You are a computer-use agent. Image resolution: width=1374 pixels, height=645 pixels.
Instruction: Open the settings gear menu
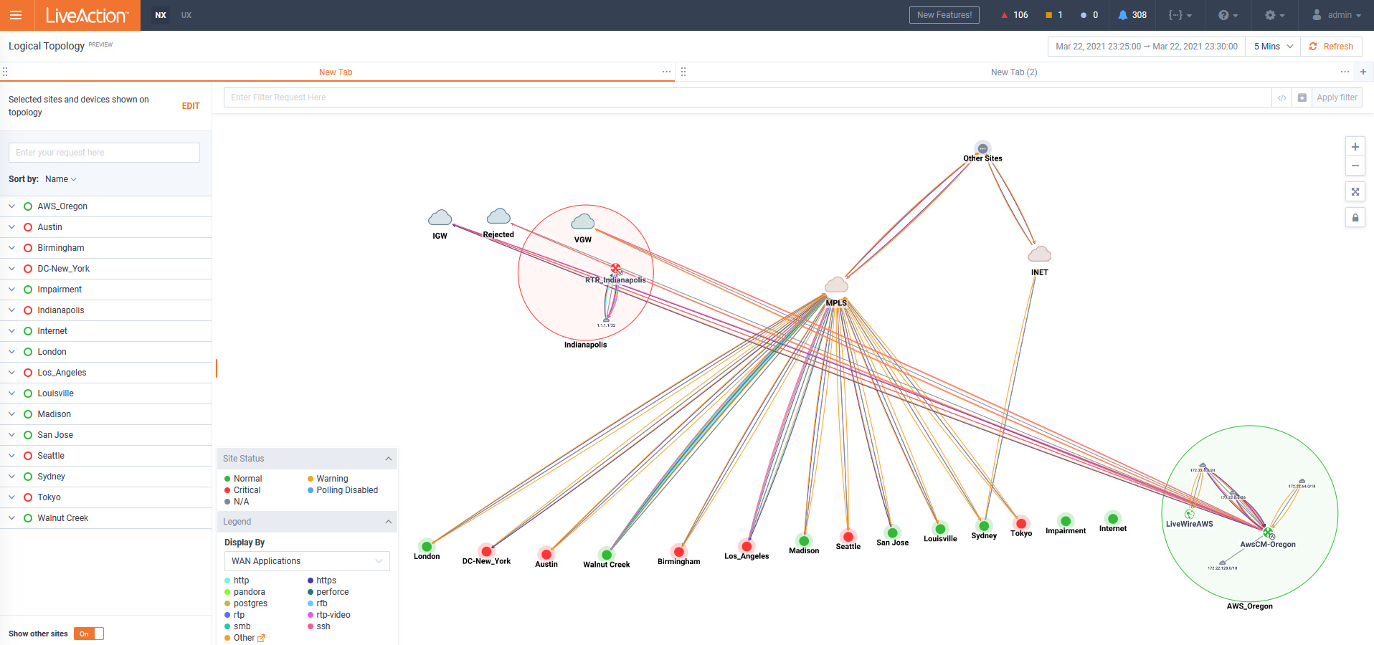click(x=1274, y=15)
